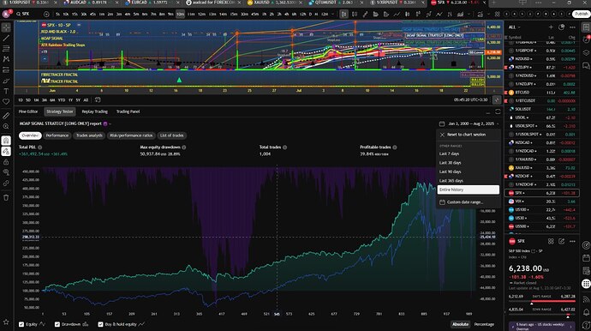The height and width of the screenshot is (331, 591).
Task: Toggle the Buy & hold equity checkbox
Action: [x=100, y=324]
